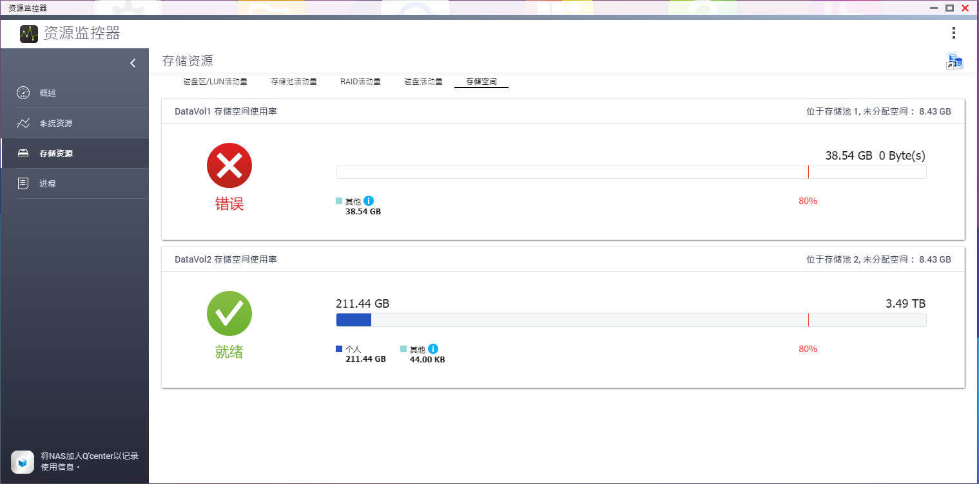Screen dimensions: 979x484
Task: Open 系统资源 in the sidebar
Action: [75, 123]
